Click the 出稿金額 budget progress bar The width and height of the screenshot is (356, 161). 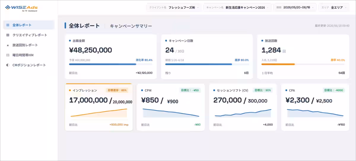coord(111,64)
